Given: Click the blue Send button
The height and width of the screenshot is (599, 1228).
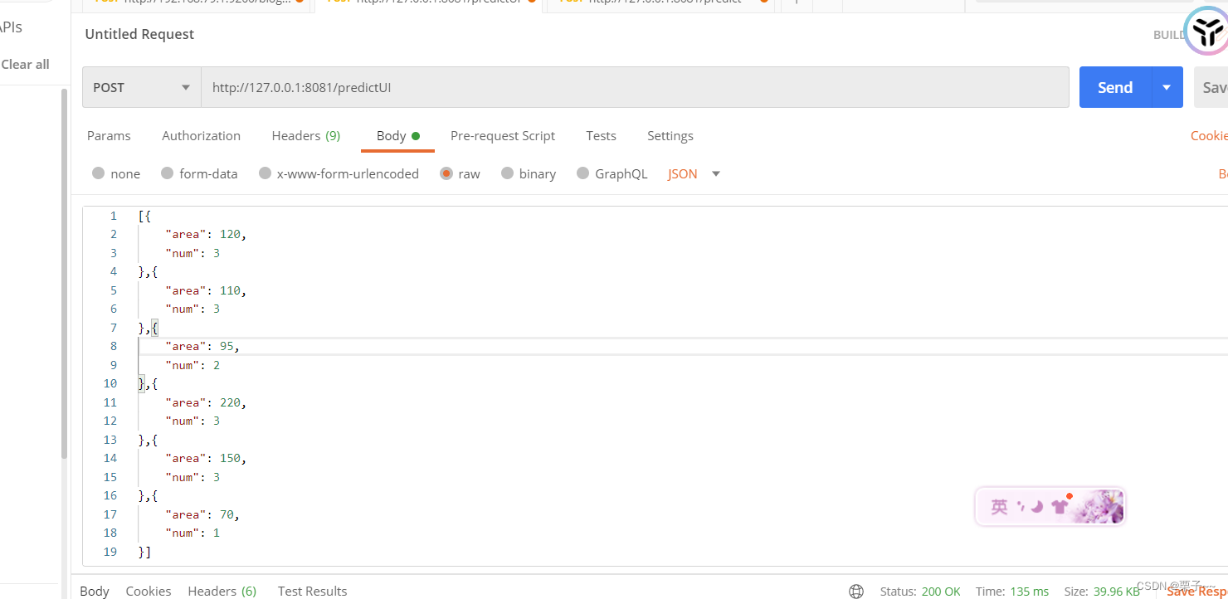Looking at the screenshot, I should tap(1115, 87).
